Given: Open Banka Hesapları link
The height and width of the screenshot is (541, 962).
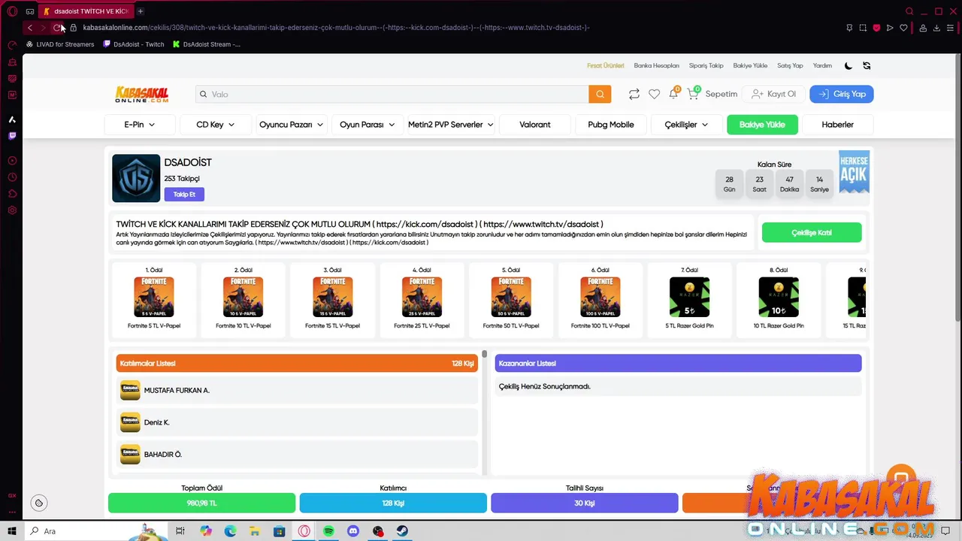Looking at the screenshot, I should click(x=656, y=65).
